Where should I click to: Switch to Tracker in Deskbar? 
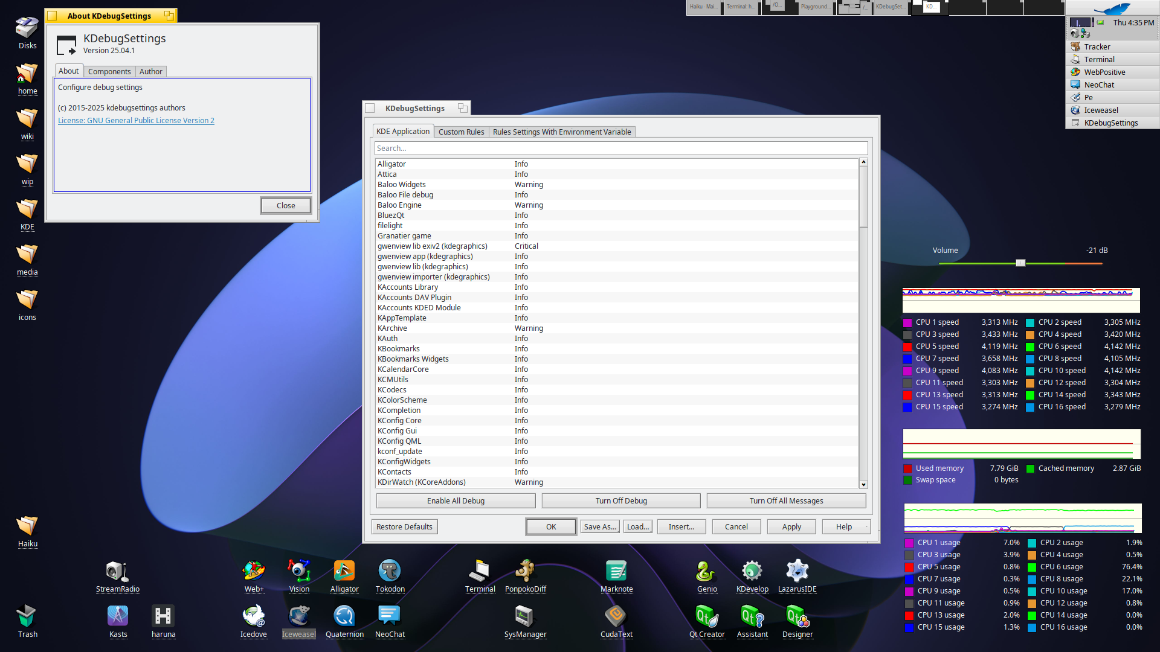1112,46
